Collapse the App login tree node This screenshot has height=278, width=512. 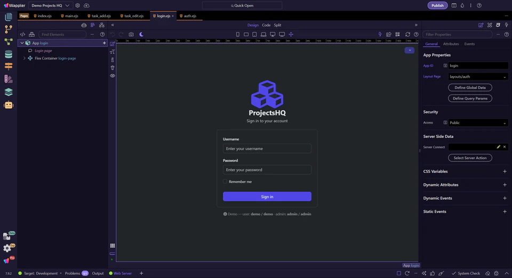[x=22, y=43]
